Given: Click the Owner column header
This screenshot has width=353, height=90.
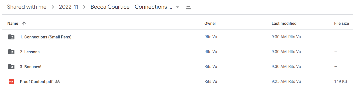Looking at the screenshot, I should (x=210, y=24).
